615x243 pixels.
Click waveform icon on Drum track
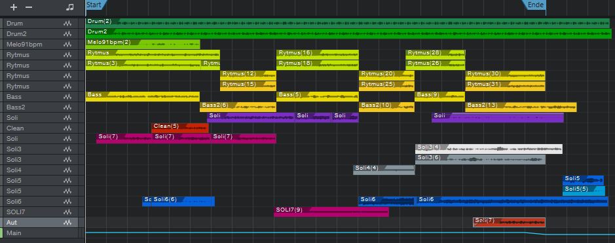click(x=67, y=24)
